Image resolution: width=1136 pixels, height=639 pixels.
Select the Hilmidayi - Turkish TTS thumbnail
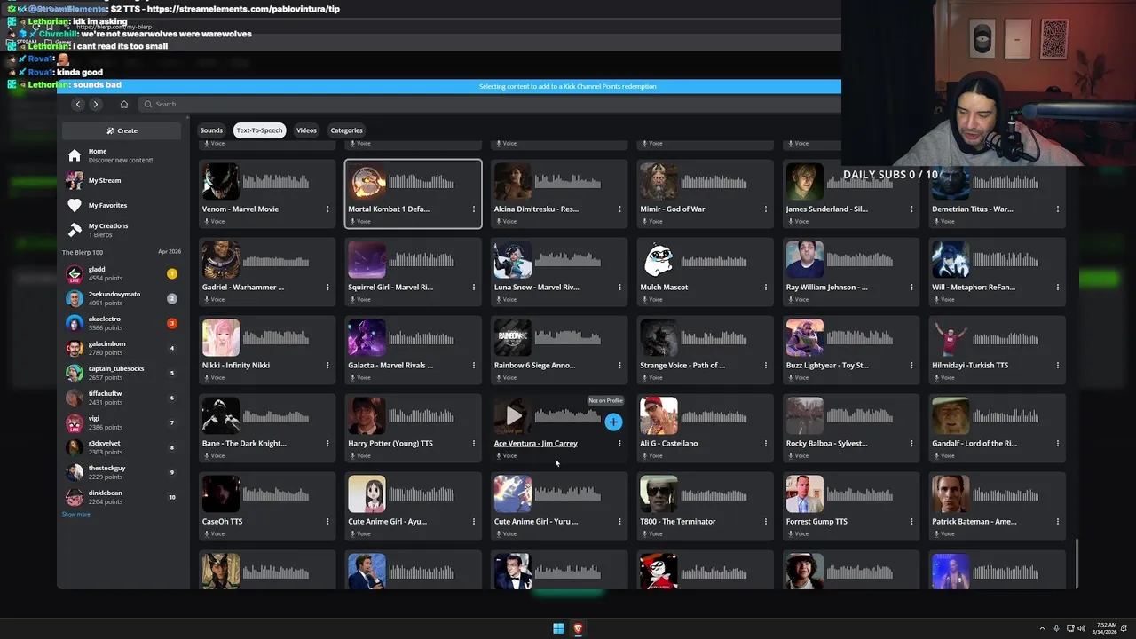(951, 338)
